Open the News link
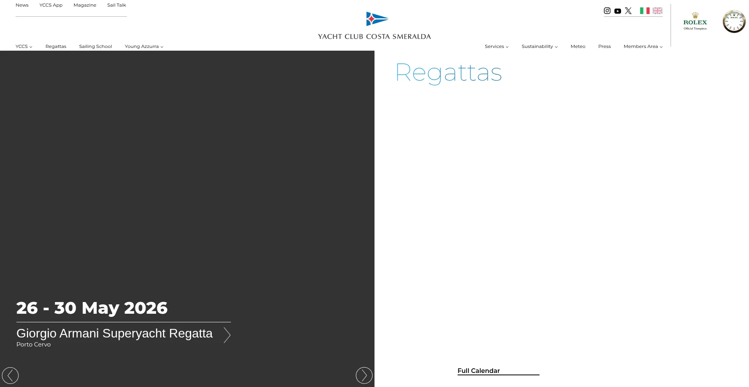The height and width of the screenshot is (387, 749). (22, 5)
